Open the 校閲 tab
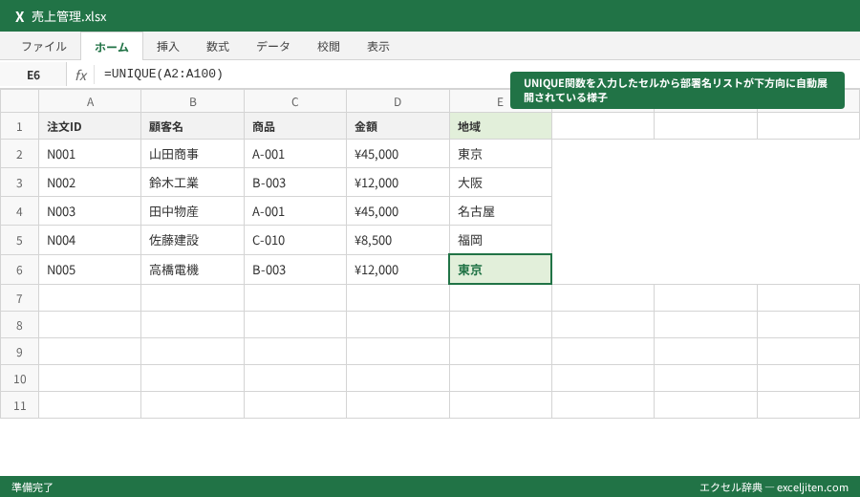The image size is (860, 497). click(x=329, y=47)
